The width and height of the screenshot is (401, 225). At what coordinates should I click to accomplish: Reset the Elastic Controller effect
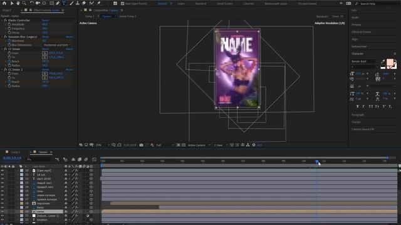click(x=46, y=21)
